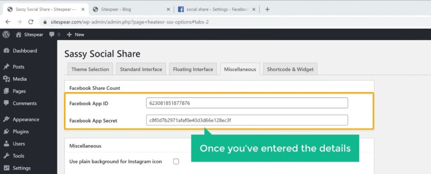Open Dashboard in the sidebar

24,51
